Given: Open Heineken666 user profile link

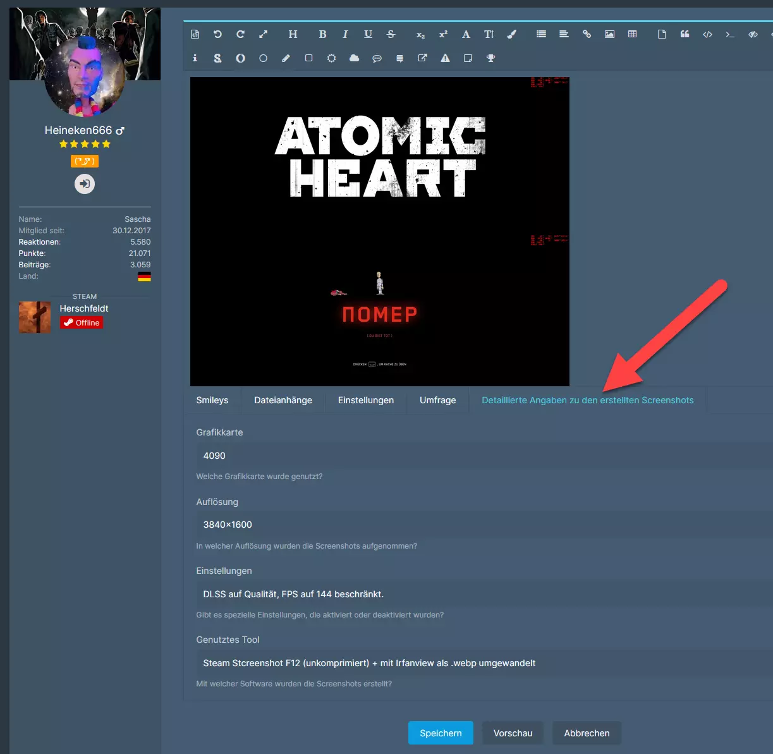Looking at the screenshot, I should pos(78,130).
